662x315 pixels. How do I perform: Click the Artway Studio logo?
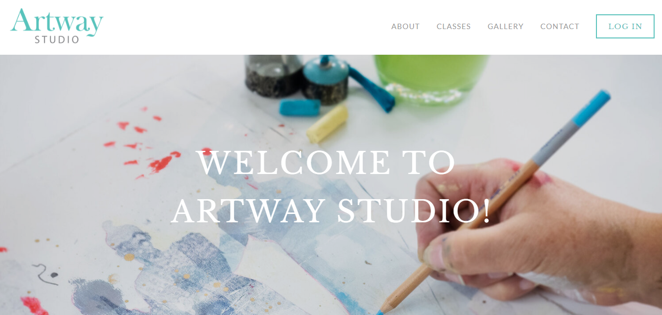pyautogui.click(x=57, y=26)
